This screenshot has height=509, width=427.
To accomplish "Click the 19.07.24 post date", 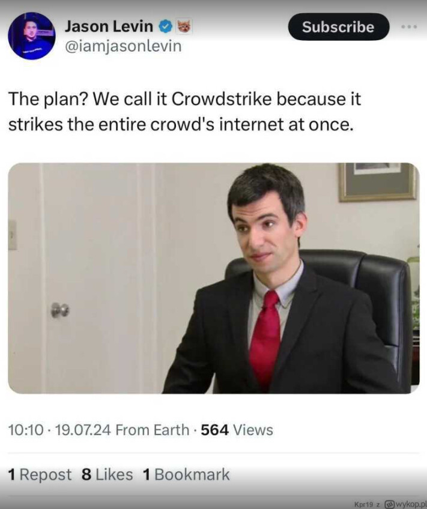I will point(83,430).
